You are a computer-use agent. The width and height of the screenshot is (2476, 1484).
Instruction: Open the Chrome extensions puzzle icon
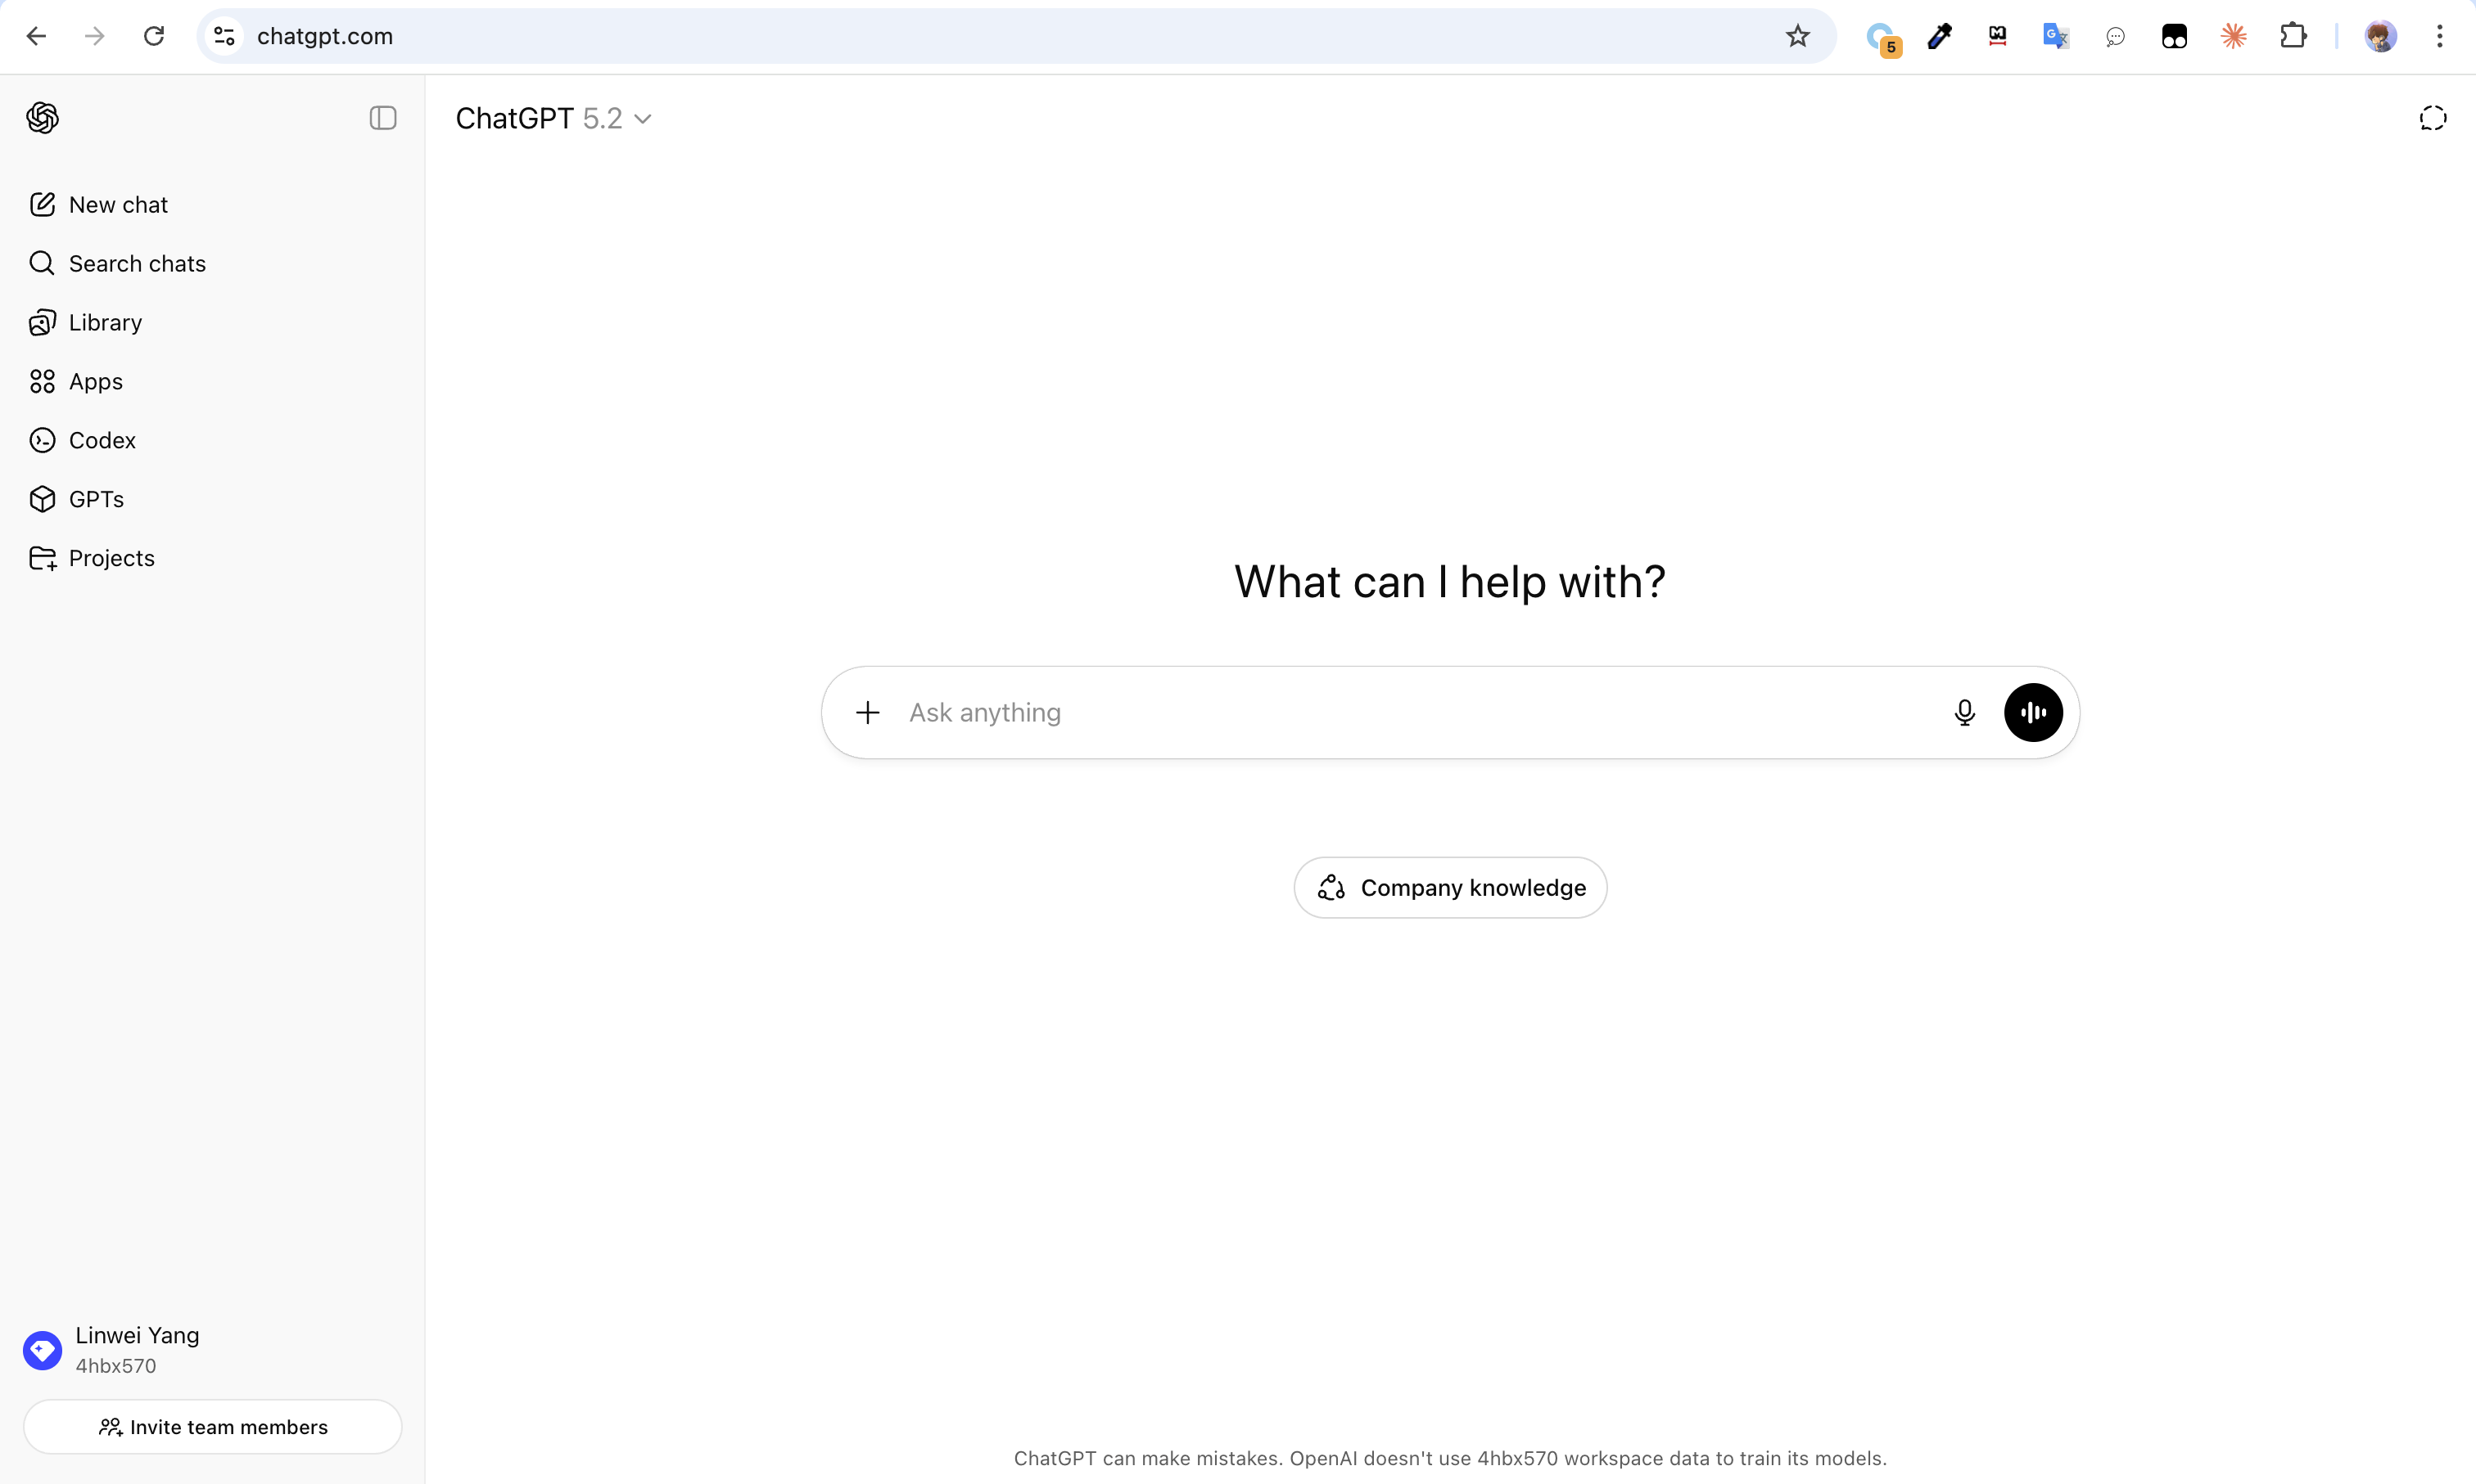(2293, 37)
